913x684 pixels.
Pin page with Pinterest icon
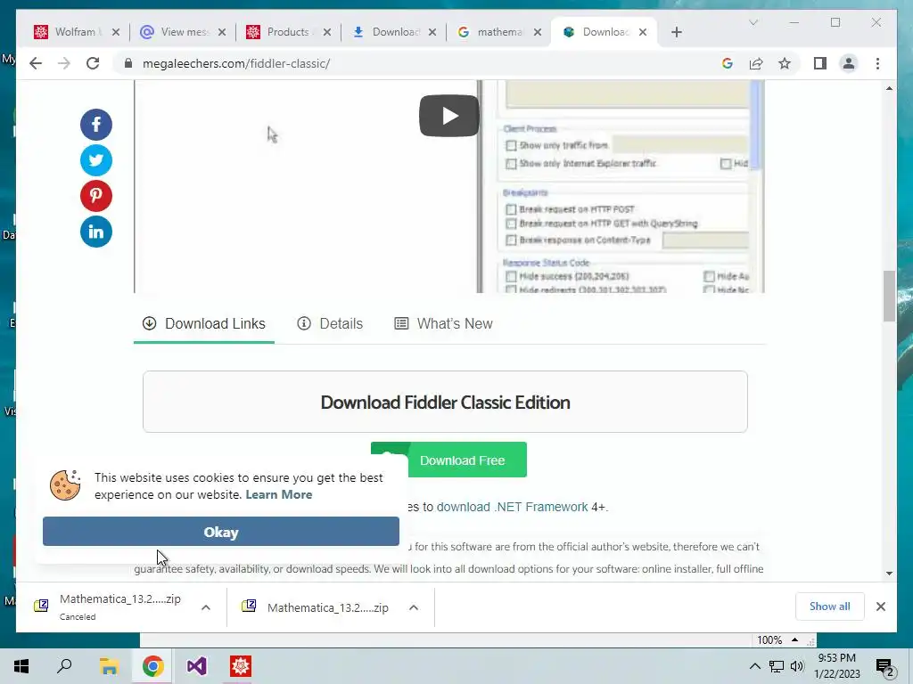coord(96,196)
